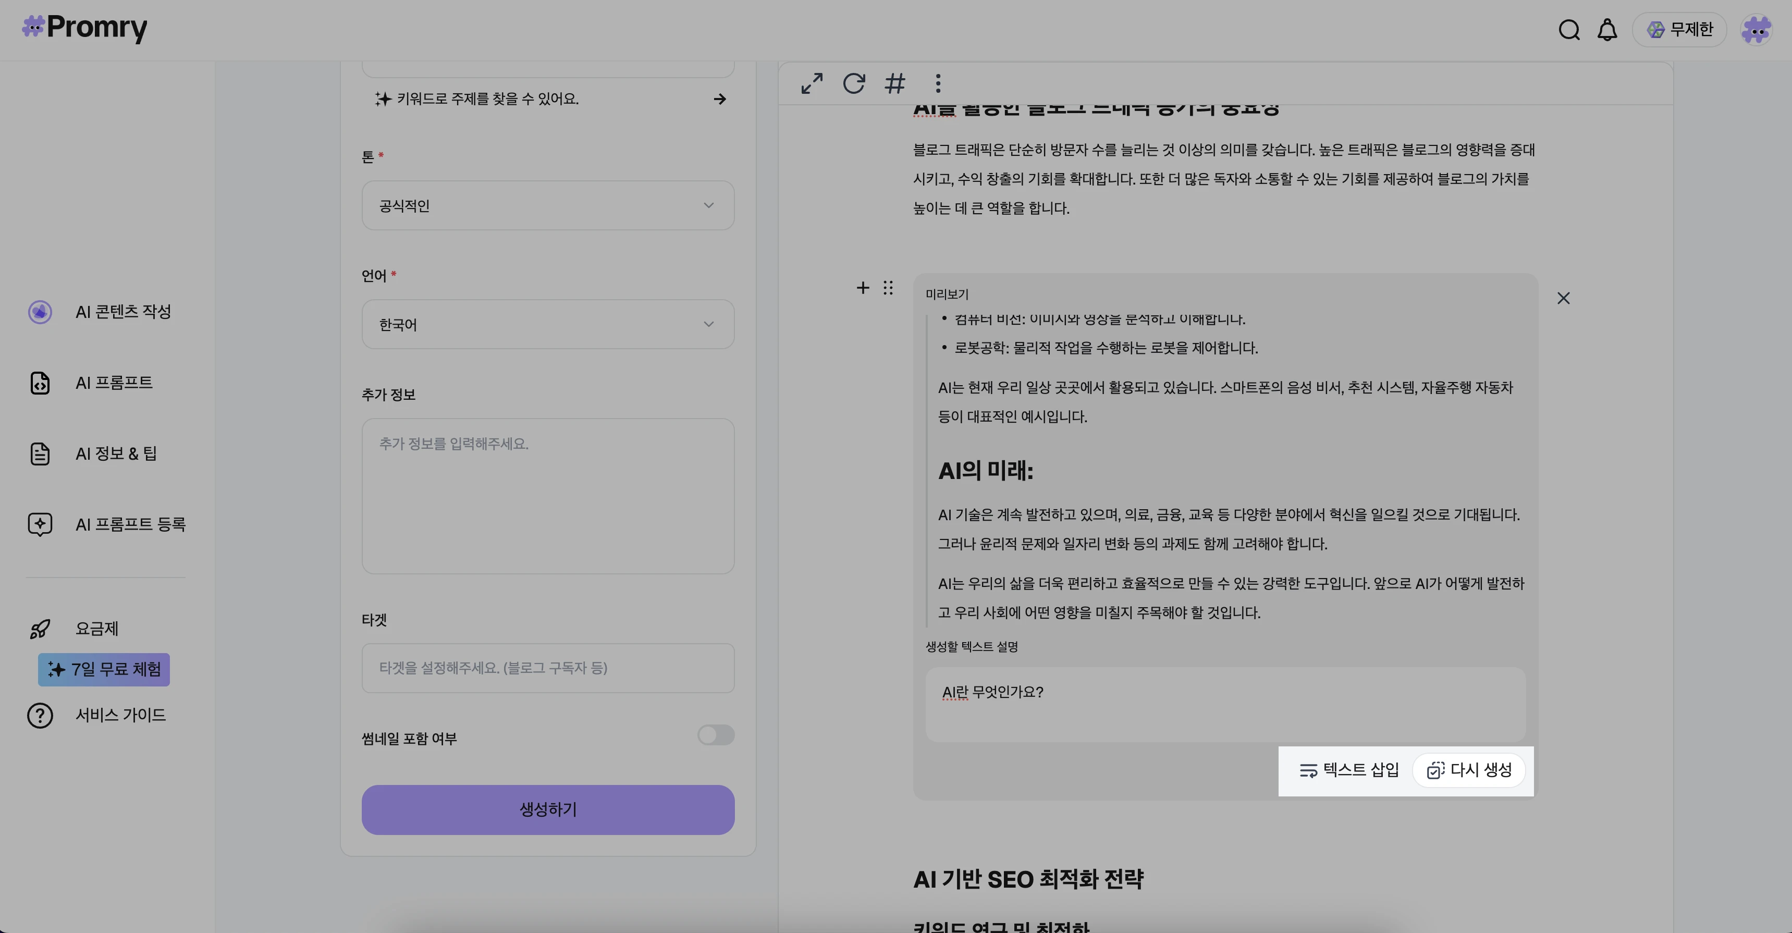Click the plus icon to add block
The image size is (1792, 933).
pos(863,288)
